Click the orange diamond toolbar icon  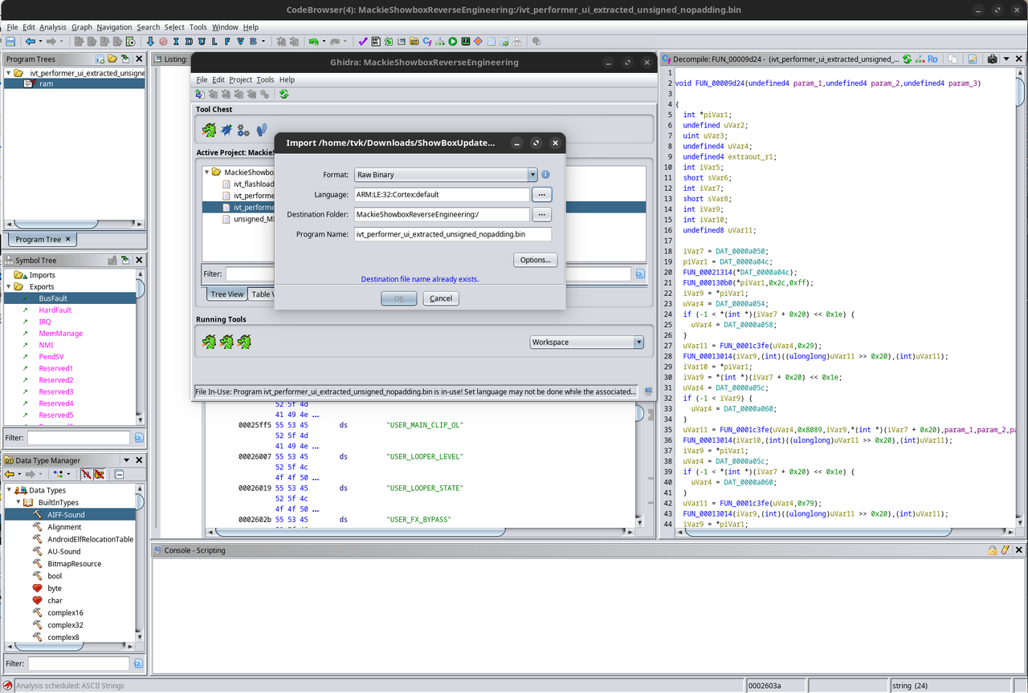click(478, 41)
